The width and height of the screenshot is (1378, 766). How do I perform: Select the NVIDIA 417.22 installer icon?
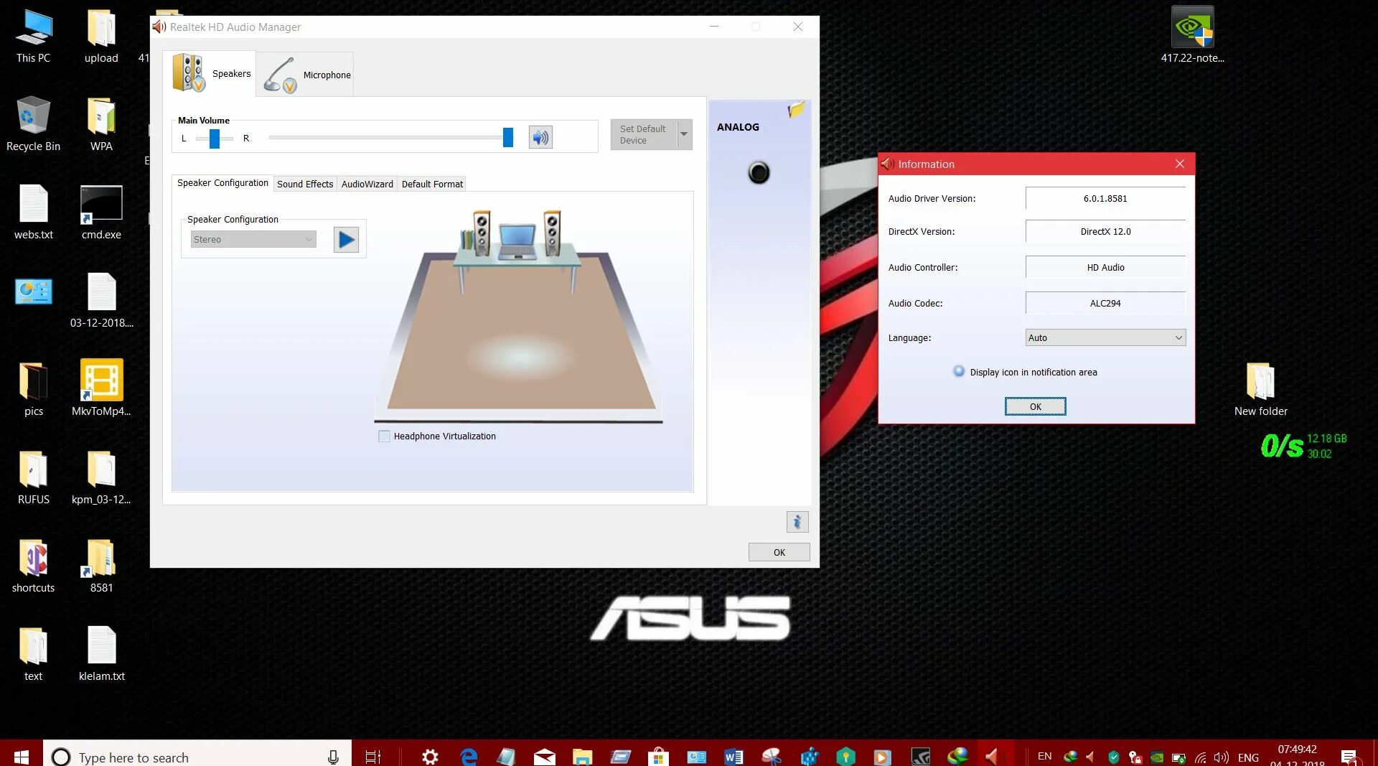tap(1192, 36)
